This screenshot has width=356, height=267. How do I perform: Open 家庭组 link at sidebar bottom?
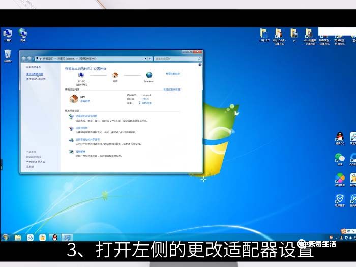pos(30,167)
